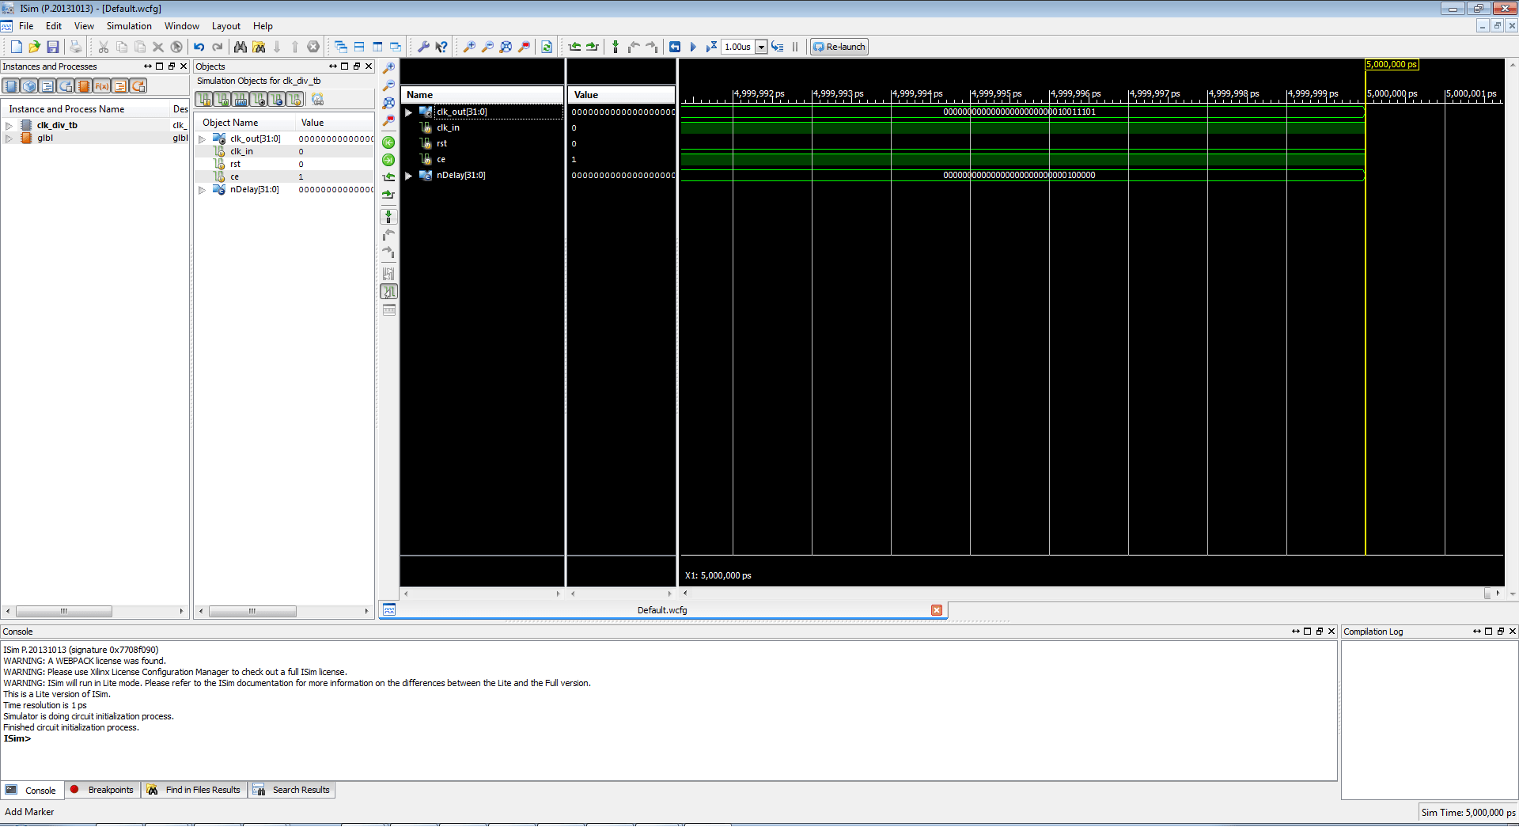1519x827 pixels.
Task: Click Instances panel horizontal scrollbar thumb
Action: [64, 611]
